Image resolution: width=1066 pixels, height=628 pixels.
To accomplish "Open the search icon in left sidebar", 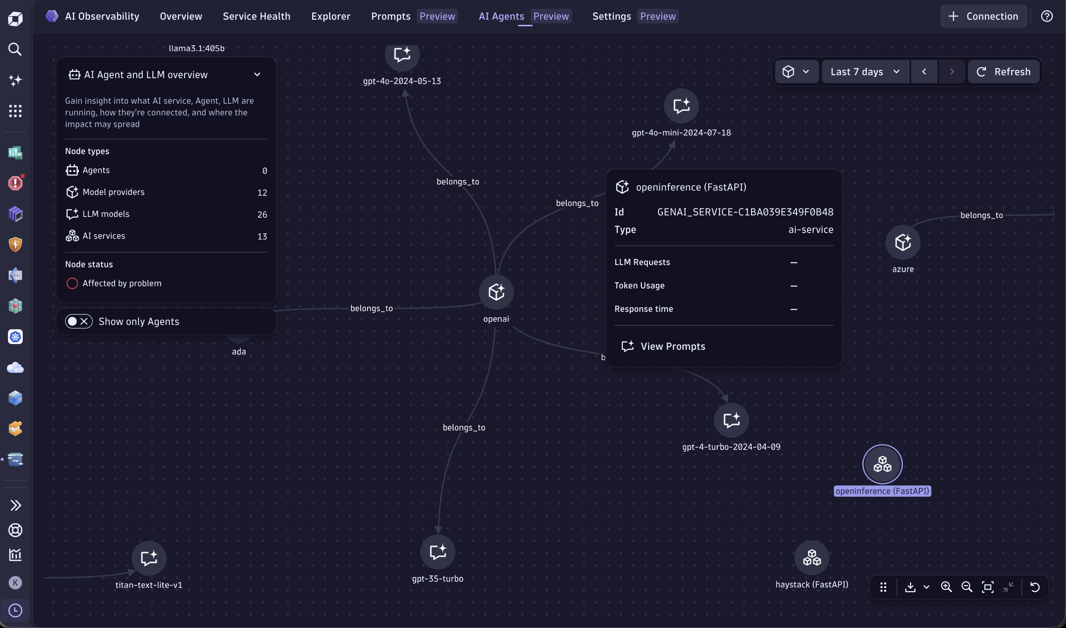I will (x=15, y=49).
